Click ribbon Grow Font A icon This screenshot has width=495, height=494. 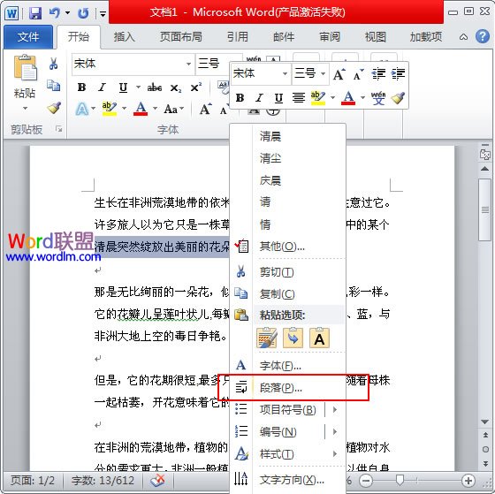click(205, 110)
